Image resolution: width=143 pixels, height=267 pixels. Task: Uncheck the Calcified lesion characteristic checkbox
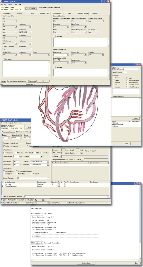(x=26, y=153)
